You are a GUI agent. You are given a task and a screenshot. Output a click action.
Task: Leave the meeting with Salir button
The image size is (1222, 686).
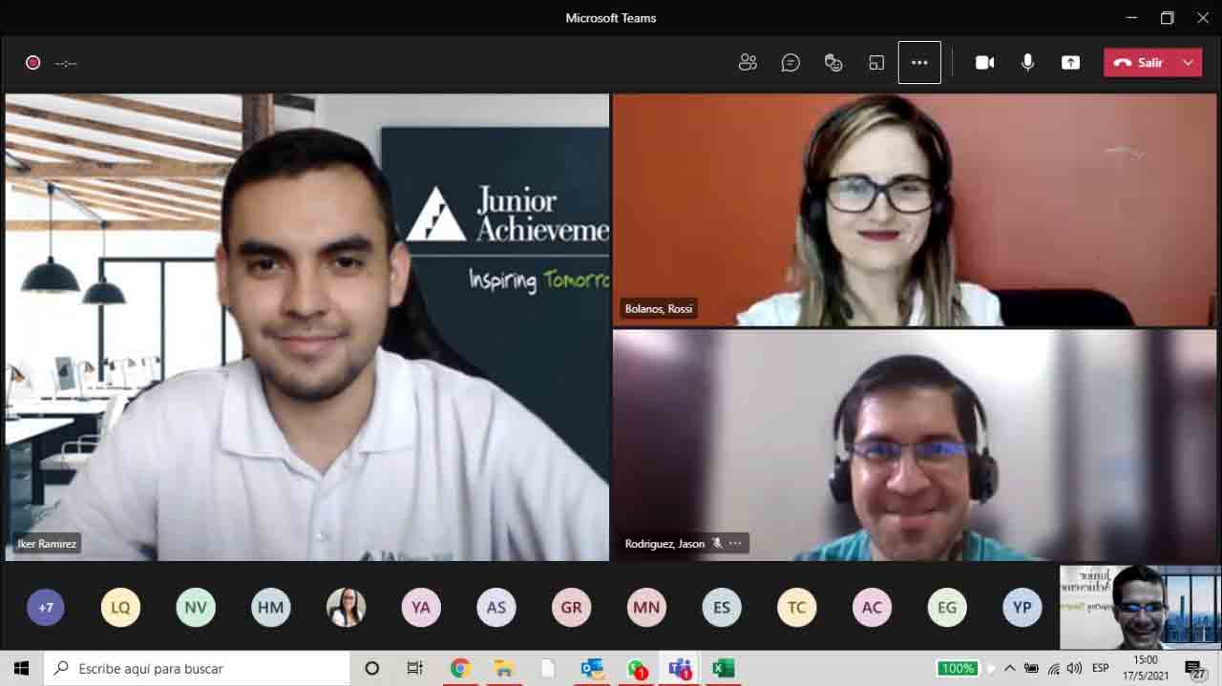[1140, 63]
